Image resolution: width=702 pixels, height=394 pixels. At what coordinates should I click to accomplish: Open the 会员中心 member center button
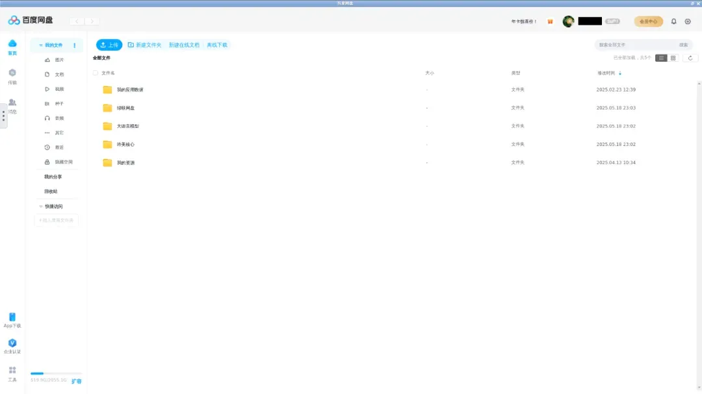pyautogui.click(x=648, y=21)
